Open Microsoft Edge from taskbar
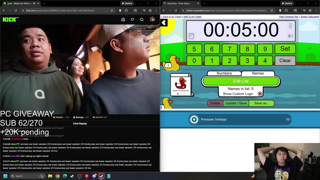Screen dimensions: 320x180 pos(65,176)
